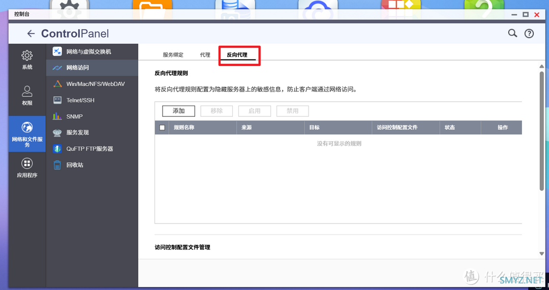Open SNMP settings
549x290 pixels.
coord(92,116)
